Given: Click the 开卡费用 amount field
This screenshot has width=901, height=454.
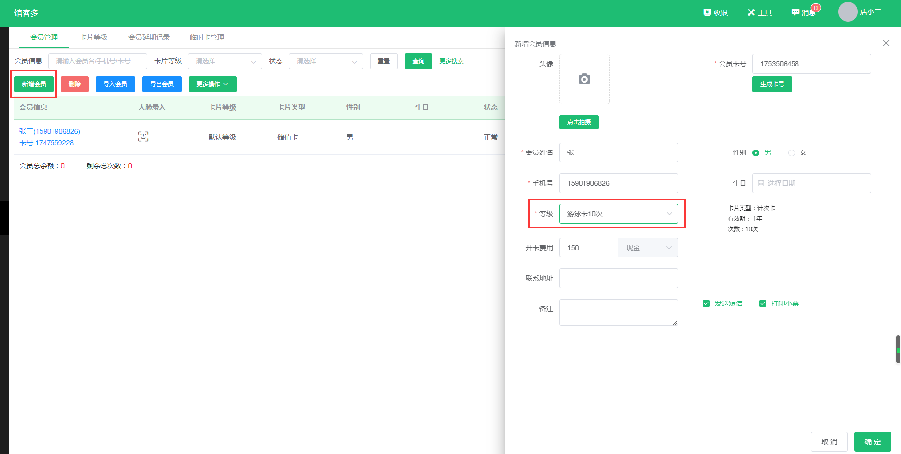Looking at the screenshot, I should 588,248.
